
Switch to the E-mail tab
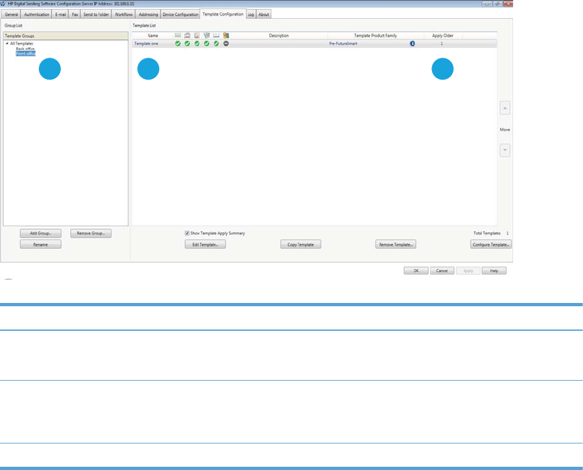[61, 14]
